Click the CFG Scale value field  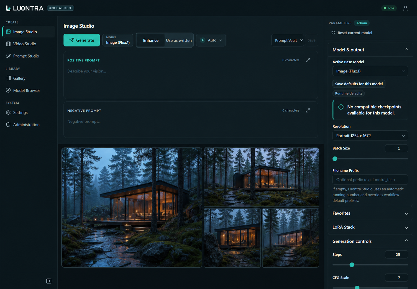[x=396, y=278]
